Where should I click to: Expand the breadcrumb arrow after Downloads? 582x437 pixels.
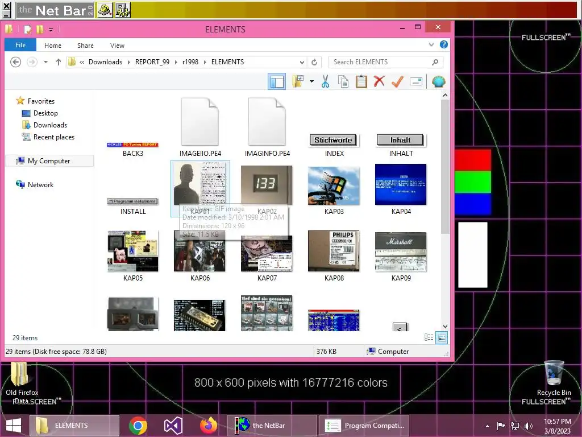[129, 62]
